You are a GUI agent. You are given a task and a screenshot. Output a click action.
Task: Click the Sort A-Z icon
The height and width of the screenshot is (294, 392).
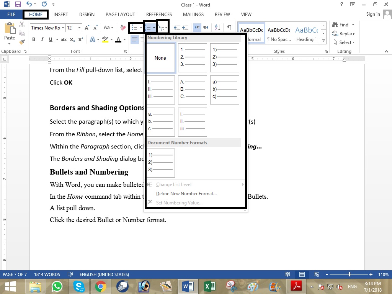click(x=217, y=28)
